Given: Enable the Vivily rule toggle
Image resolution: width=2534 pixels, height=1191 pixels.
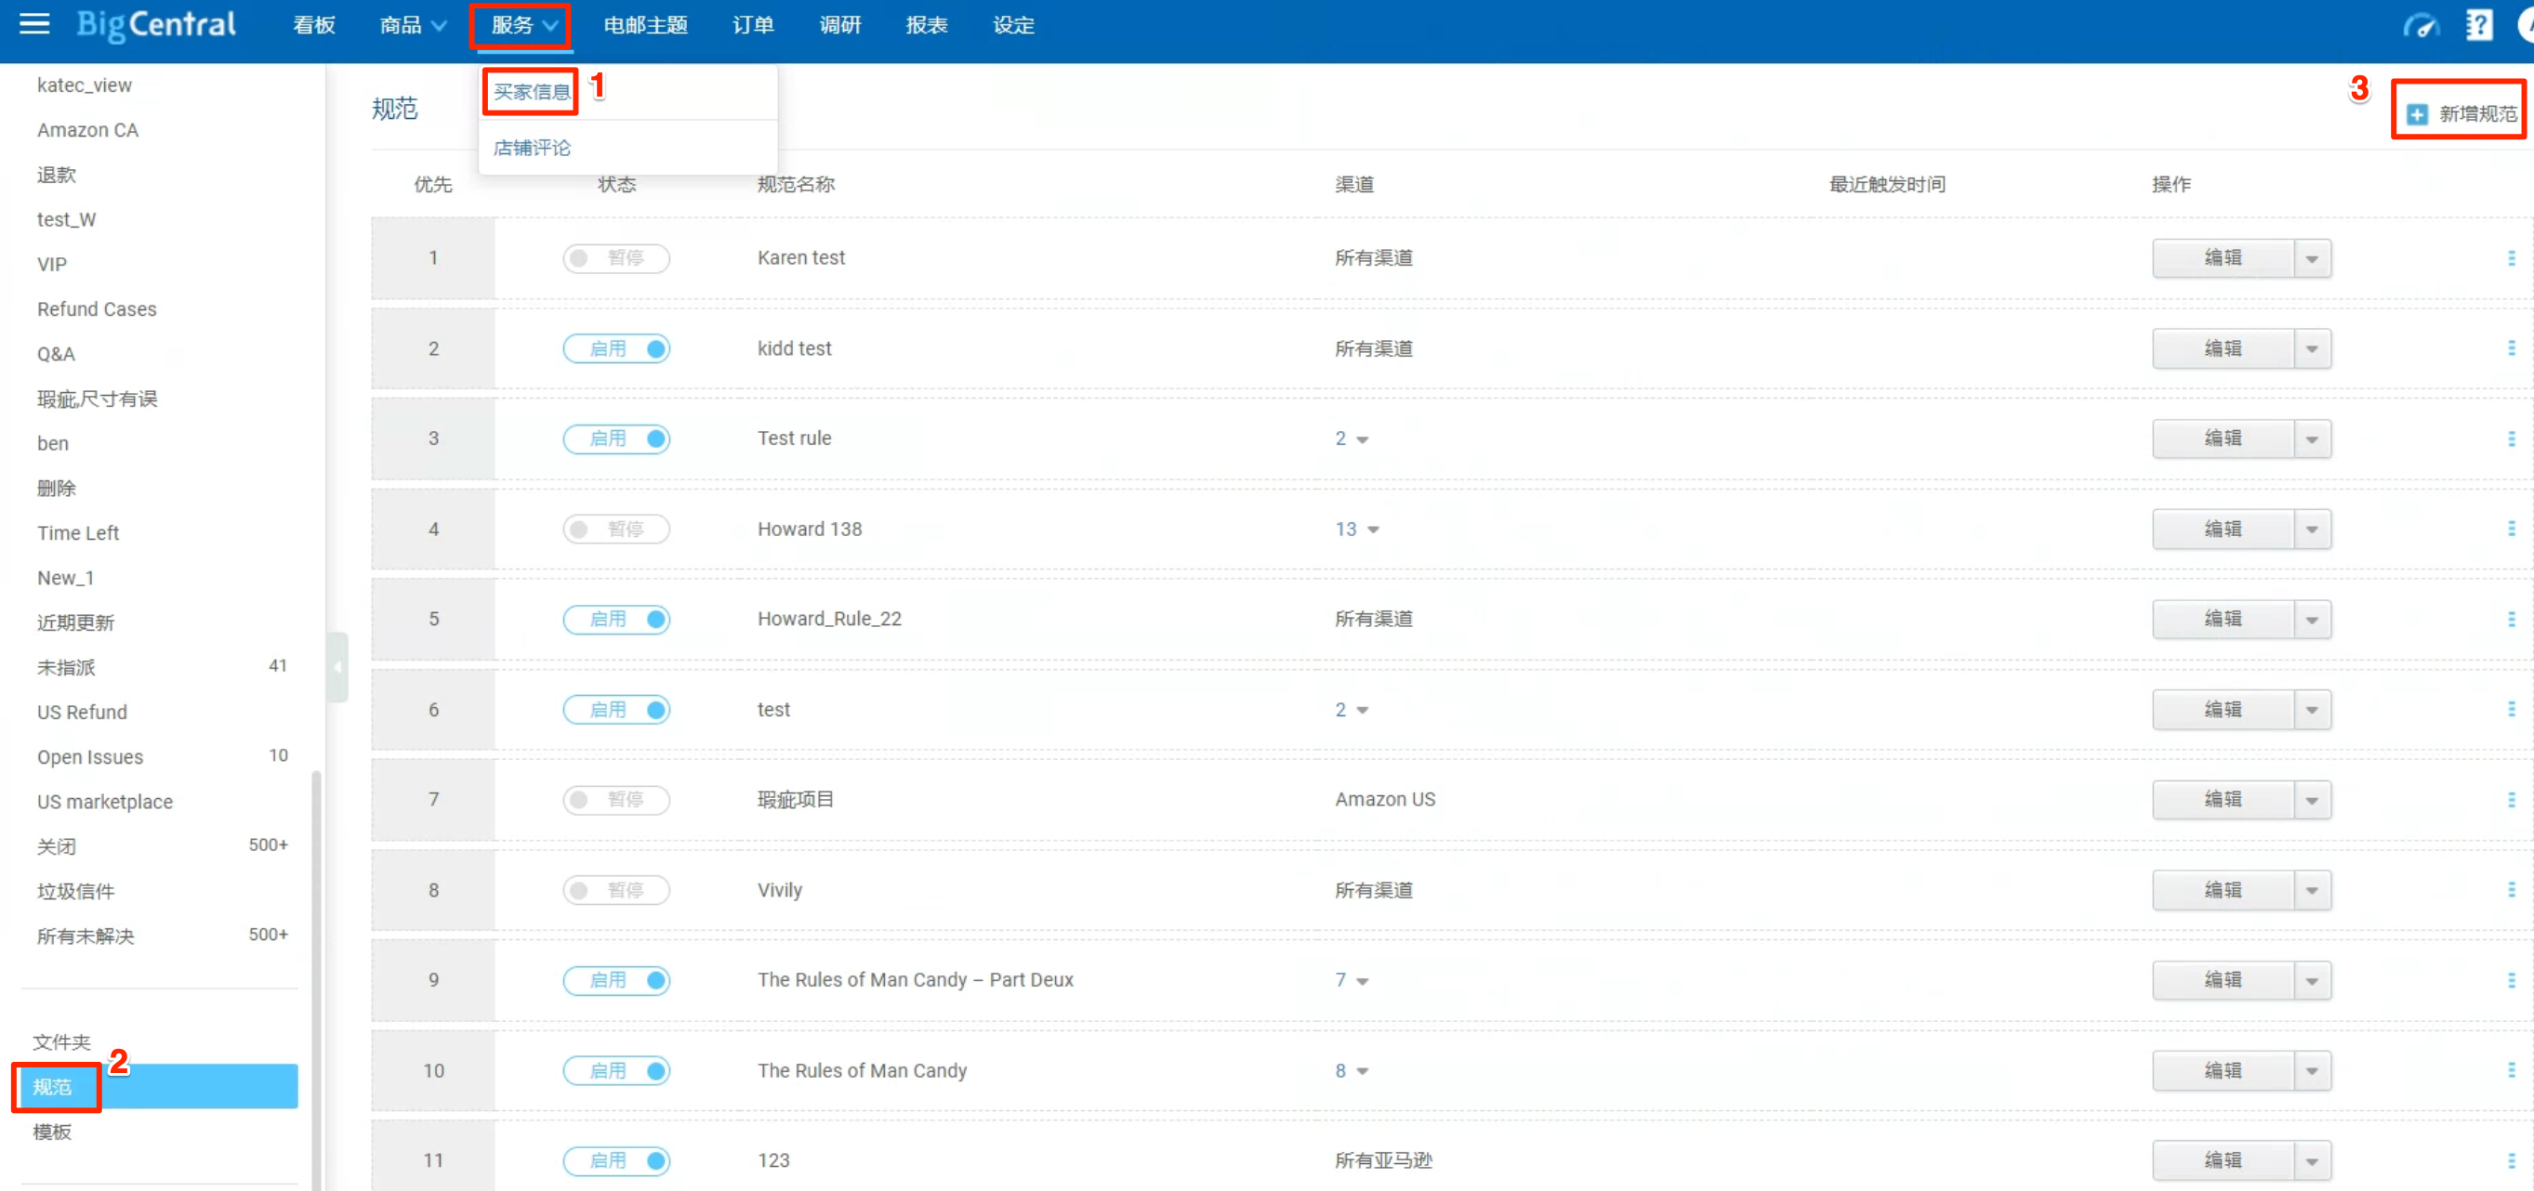Looking at the screenshot, I should coord(615,890).
